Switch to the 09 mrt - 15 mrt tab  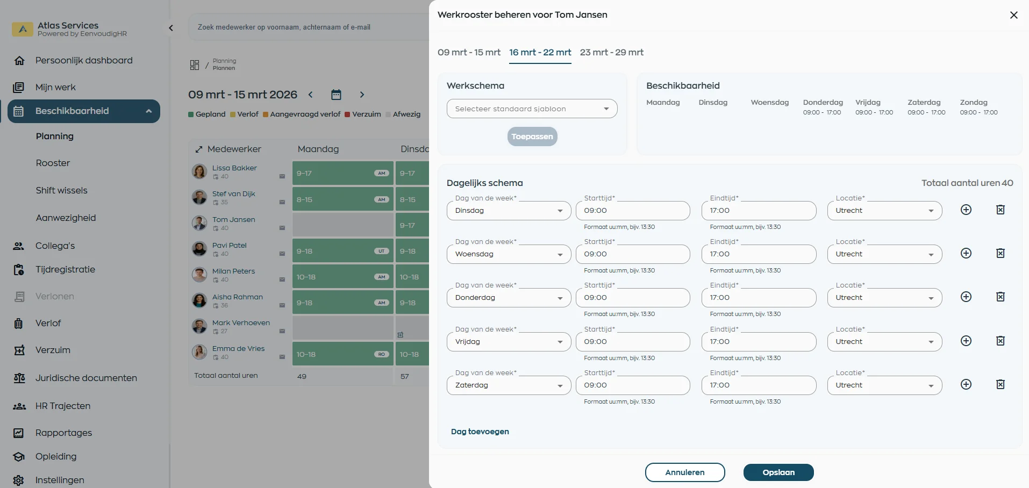click(x=469, y=53)
